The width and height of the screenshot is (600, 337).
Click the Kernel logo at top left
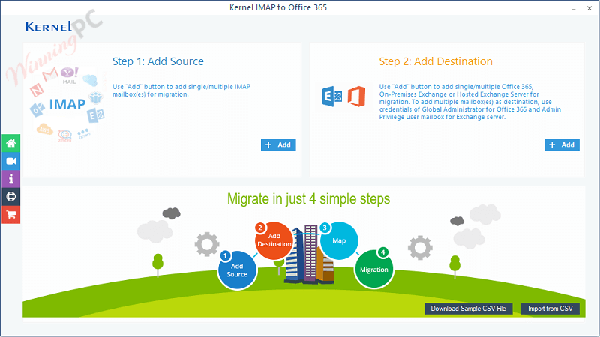(x=49, y=27)
